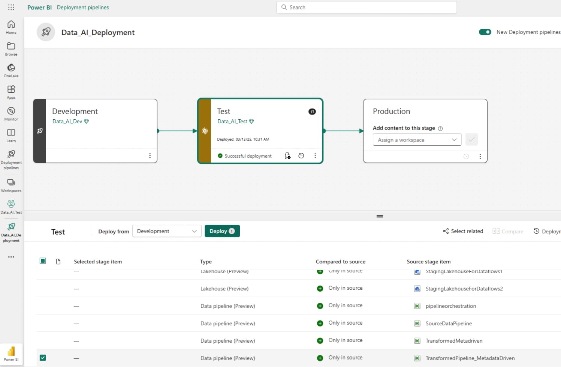561x367 pixels.
Task: Sort by Selected stage item column
Action: tap(98, 262)
